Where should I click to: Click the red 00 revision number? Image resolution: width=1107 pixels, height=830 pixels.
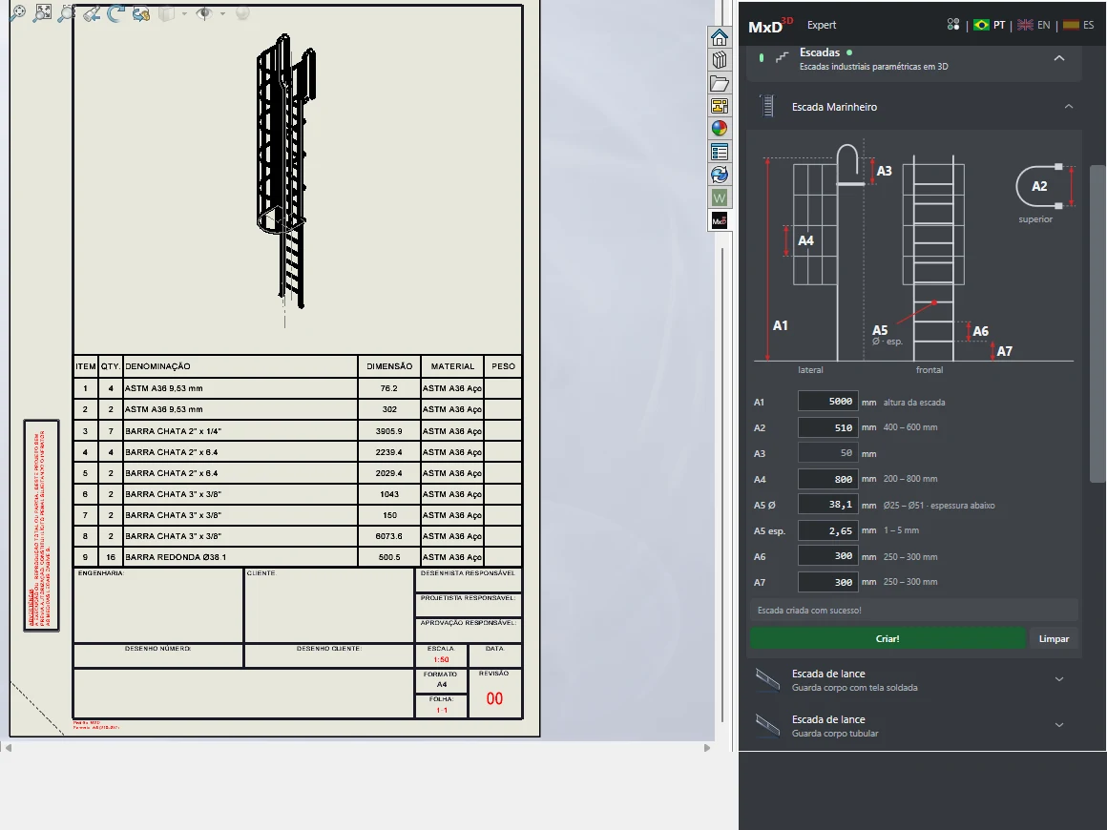click(x=495, y=698)
